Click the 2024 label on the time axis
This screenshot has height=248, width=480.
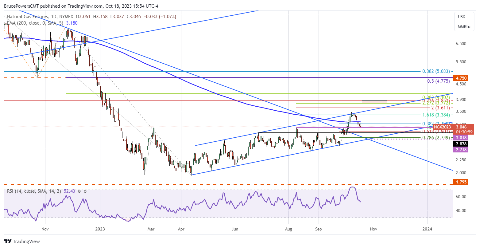[427, 229]
